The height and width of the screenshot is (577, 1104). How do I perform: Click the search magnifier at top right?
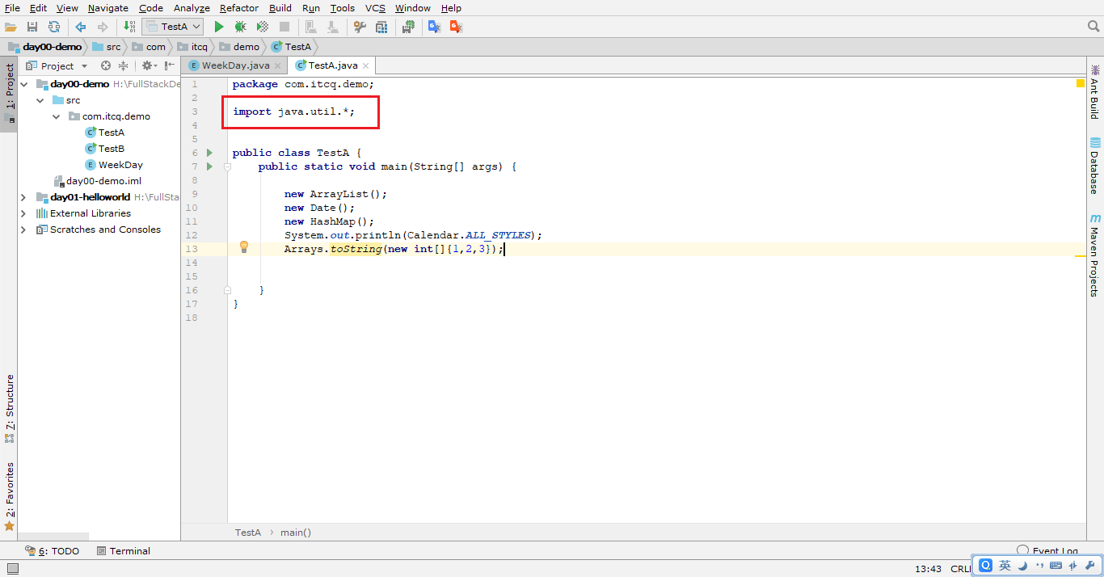[1093, 27]
